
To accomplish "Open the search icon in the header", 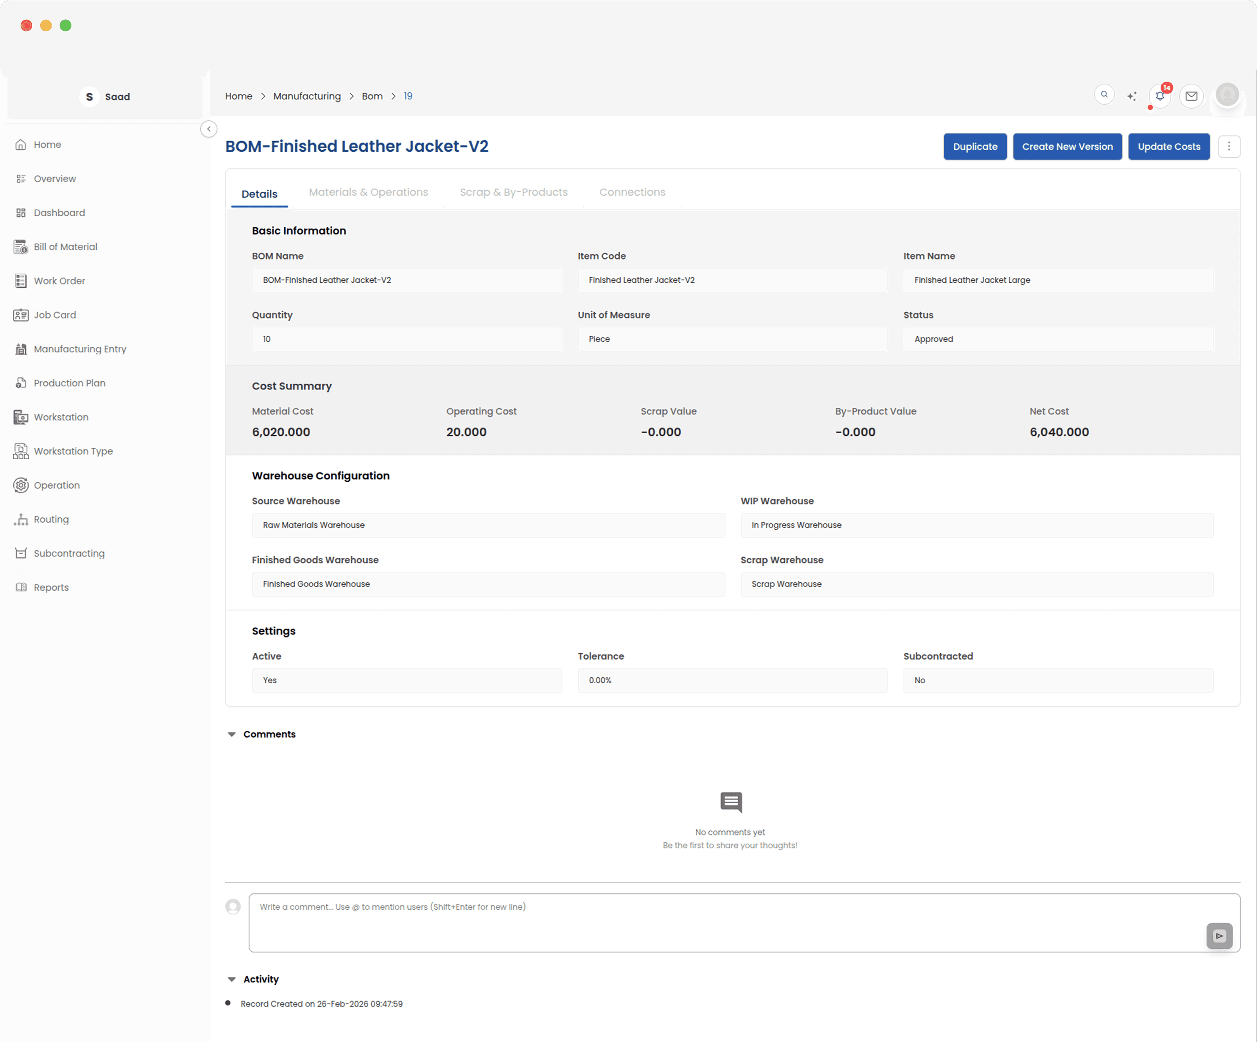I will 1104,95.
